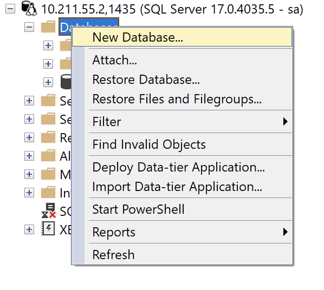Click the Databases folder icon
The width and height of the screenshot is (324, 290).
coord(48,27)
